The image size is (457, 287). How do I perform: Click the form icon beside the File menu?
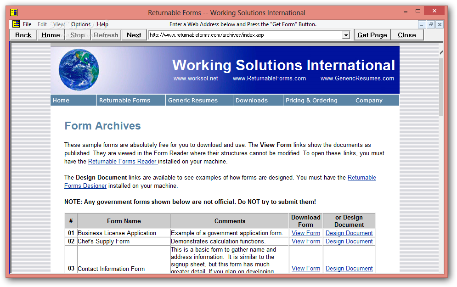tap(16, 24)
